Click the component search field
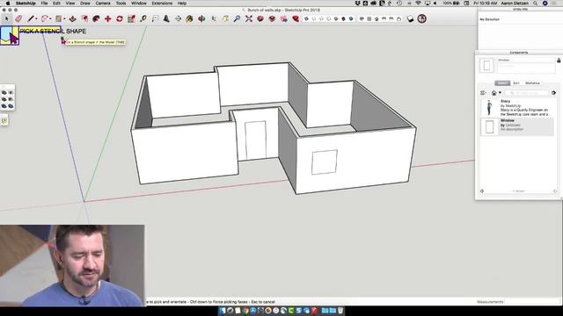This screenshot has width=563, height=316. tap(527, 93)
